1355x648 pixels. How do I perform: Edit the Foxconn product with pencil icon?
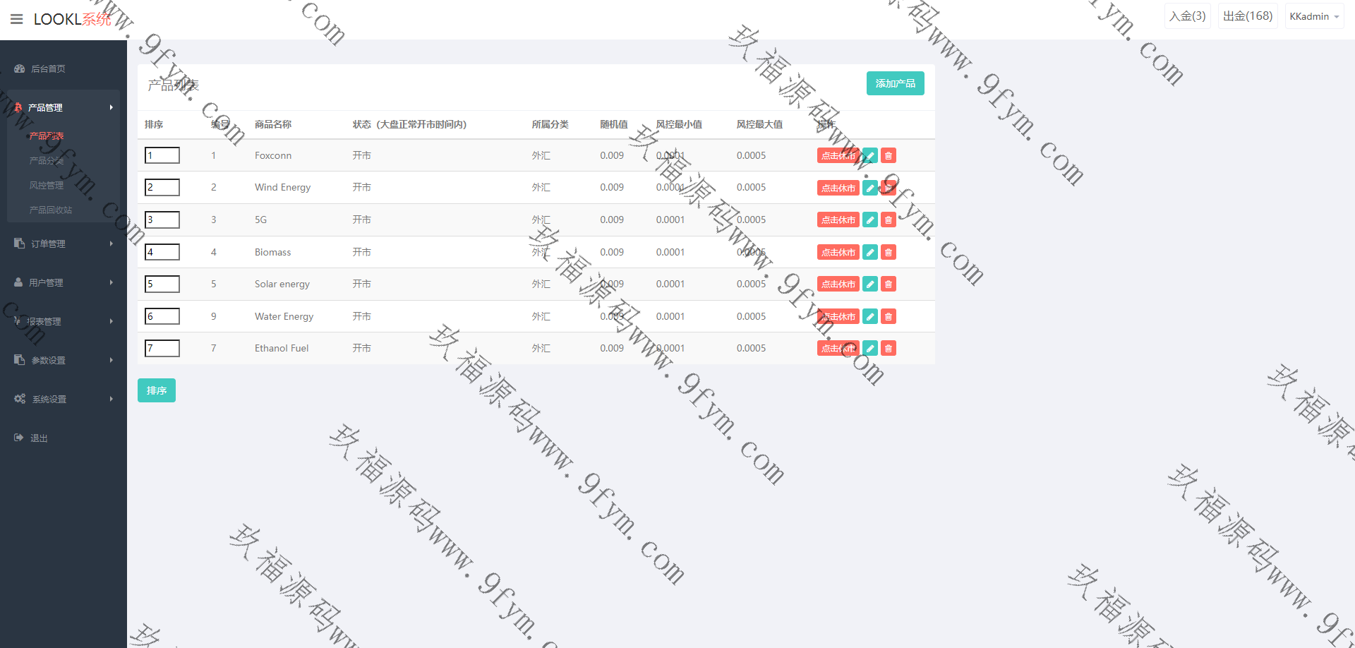tap(870, 156)
